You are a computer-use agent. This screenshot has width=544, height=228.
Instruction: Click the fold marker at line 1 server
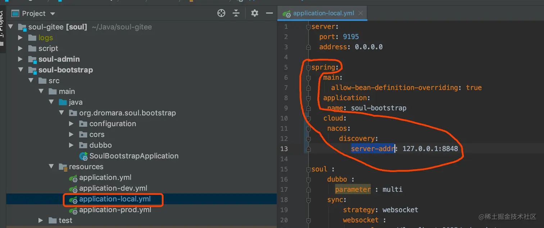pos(308,27)
